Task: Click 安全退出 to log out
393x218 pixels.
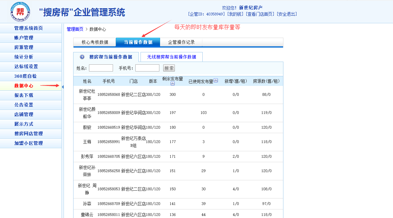Action: tap(287, 14)
